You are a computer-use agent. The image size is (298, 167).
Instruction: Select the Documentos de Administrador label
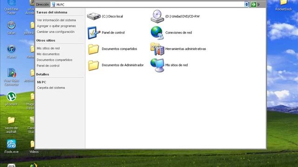coord(122,65)
